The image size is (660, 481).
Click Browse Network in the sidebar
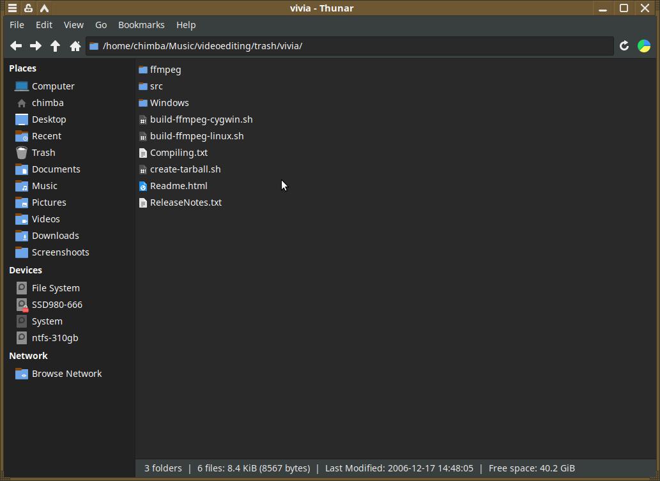point(66,374)
